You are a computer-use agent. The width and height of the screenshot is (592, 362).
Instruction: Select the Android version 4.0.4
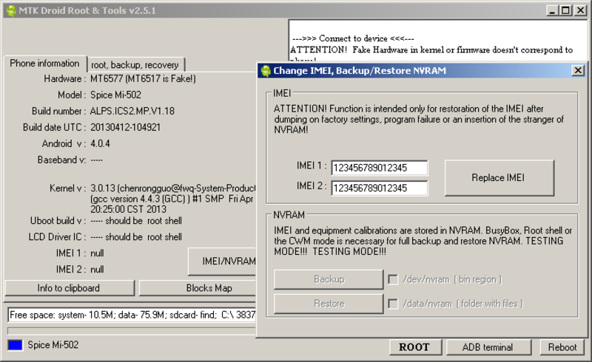click(100, 143)
